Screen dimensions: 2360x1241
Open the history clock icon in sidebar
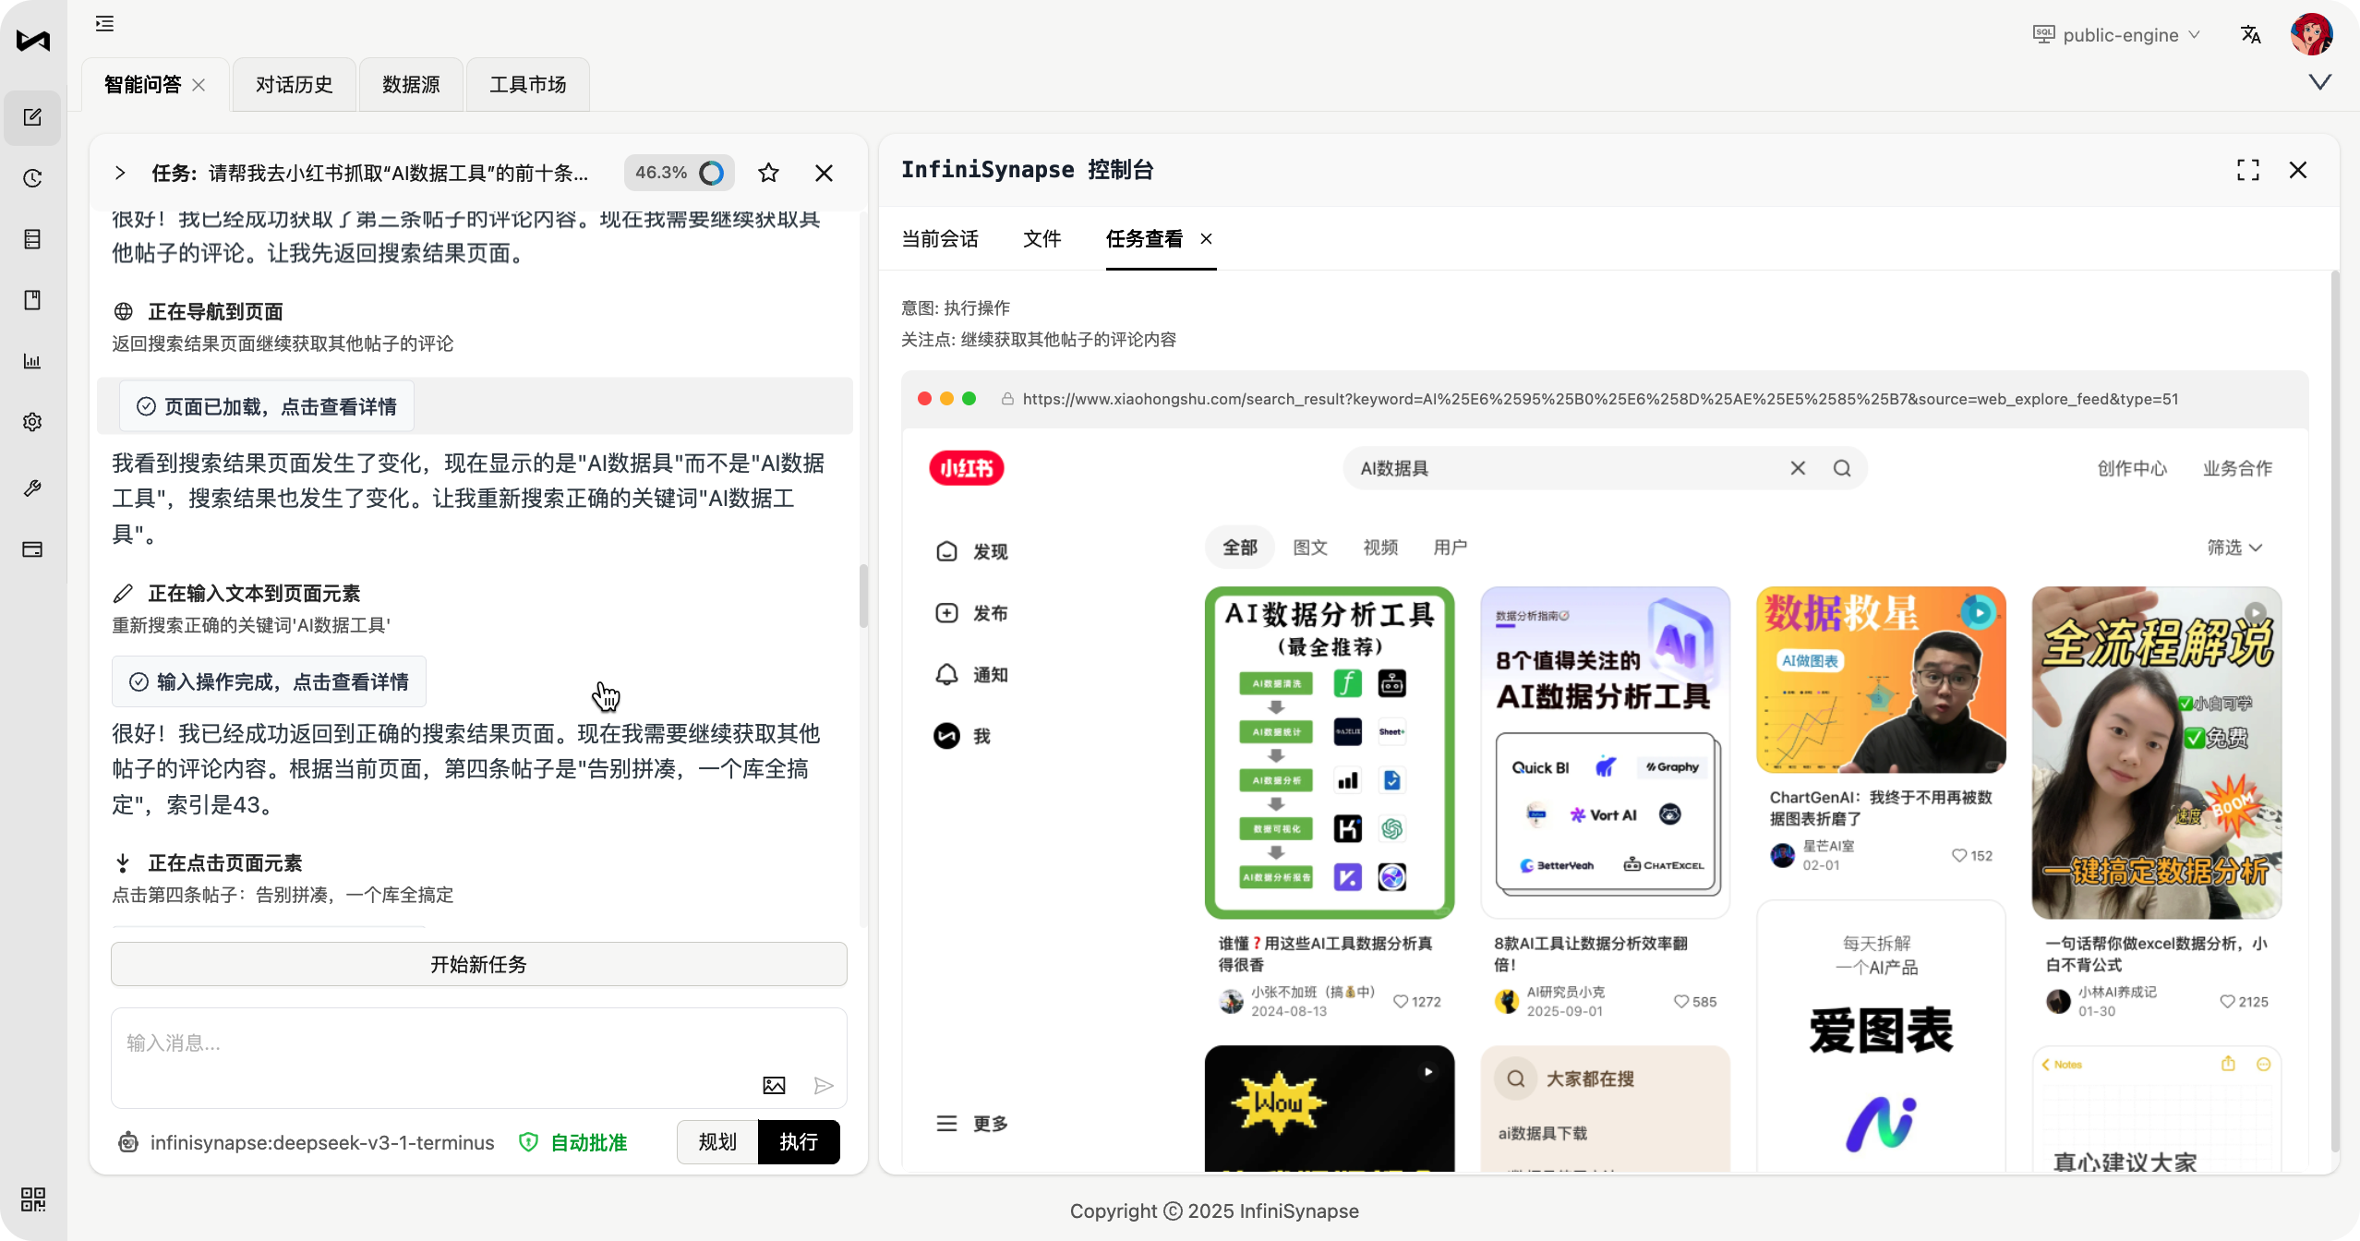[33, 178]
